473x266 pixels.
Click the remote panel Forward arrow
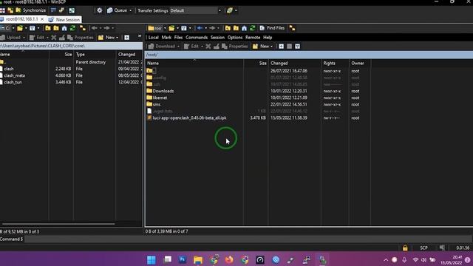[x=212, y=28]
